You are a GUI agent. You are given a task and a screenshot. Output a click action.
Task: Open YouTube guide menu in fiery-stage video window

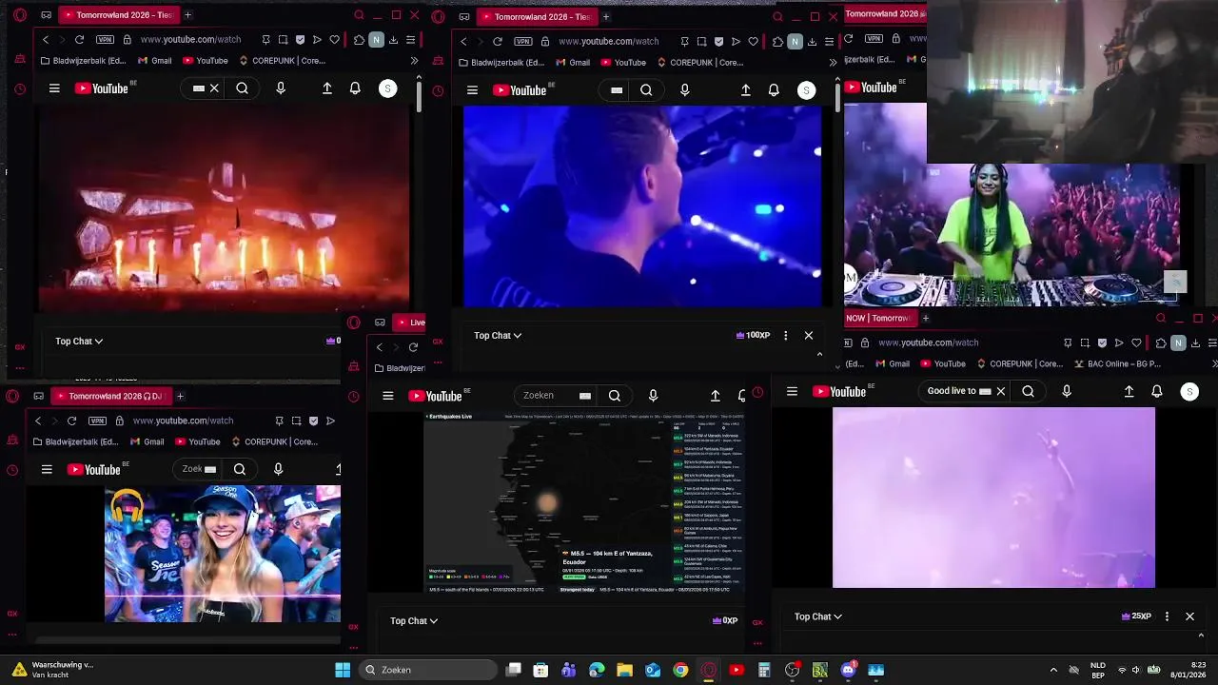pyautogui.click(x=54, y=88)
